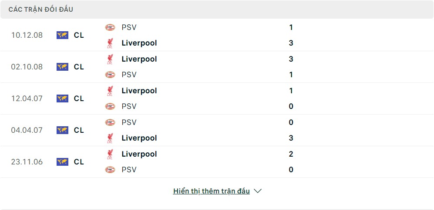
Task: Click Liverpool crest in 10.12.08 match
Action: coord(110,43)
